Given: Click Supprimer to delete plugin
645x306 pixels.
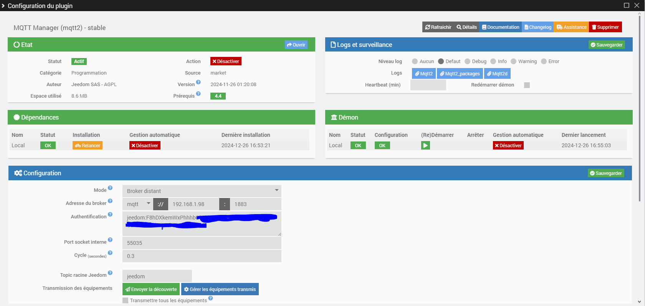Looking at the screenshot, I should [x=605, y=27].
